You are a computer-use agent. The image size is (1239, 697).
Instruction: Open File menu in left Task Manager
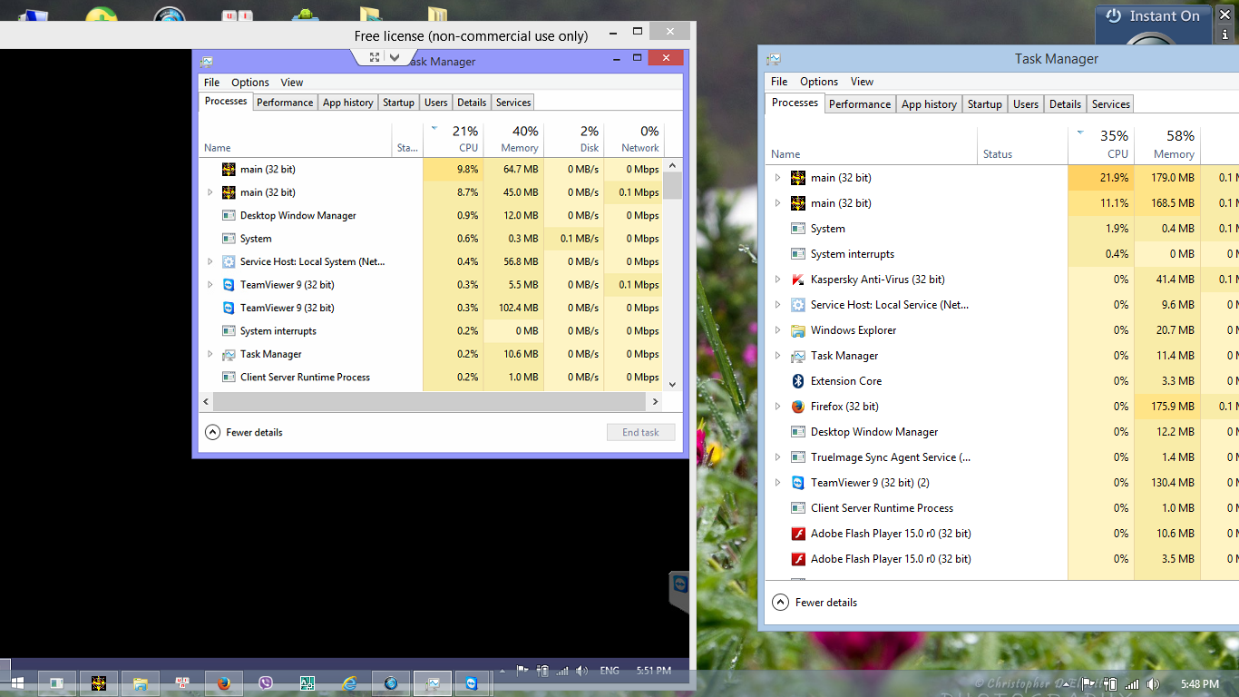tap(212, 83)
